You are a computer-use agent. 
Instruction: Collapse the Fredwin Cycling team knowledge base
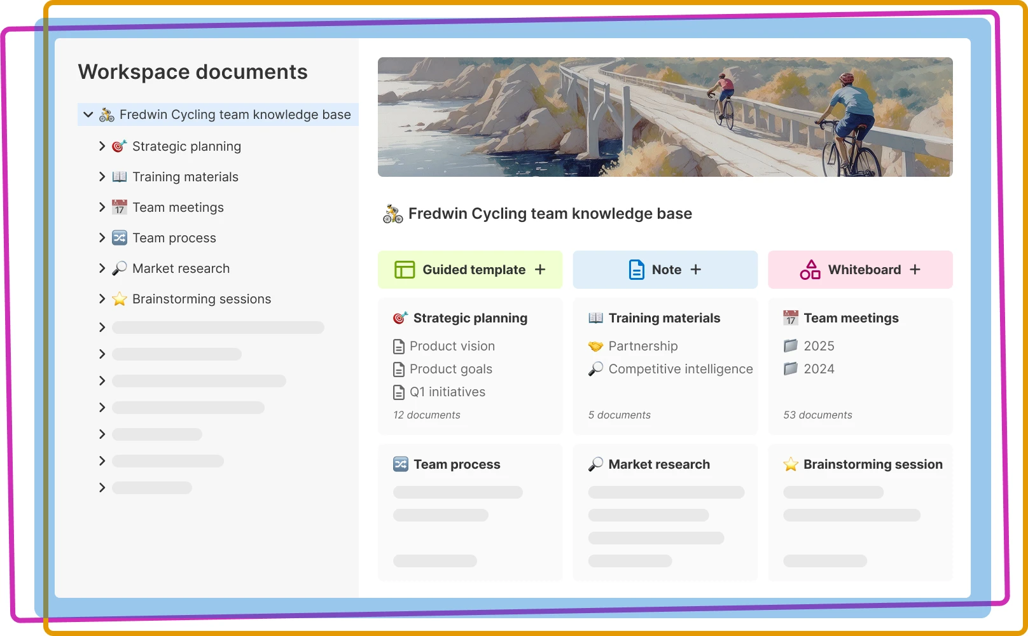click(x=88, y=114)
